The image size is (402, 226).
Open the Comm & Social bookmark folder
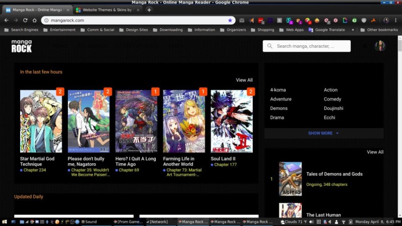97,30
